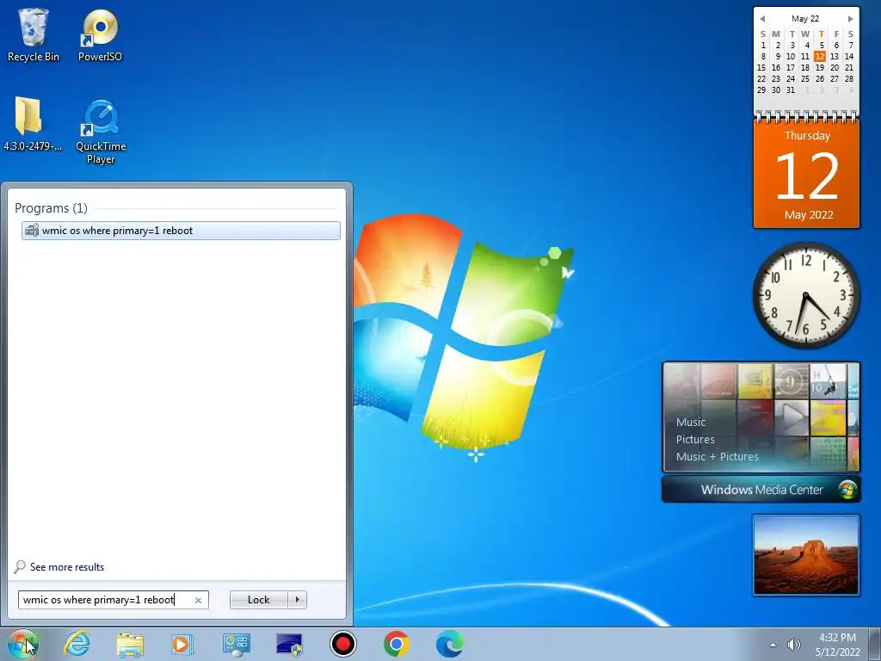Image resolution: width=881 pixels, height=661 pixels.
Task: Select the PowerISO desktop shortcut
Action: (100, 34)
